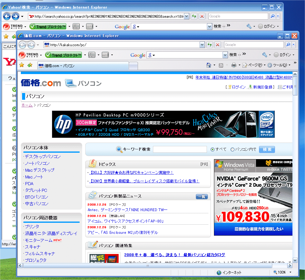Image resolution: width=305 pixels, height=280 pixels.
Task: Open Favorites star in kakaku.com window
Action: pyautogui.click(x=22, y=65)
